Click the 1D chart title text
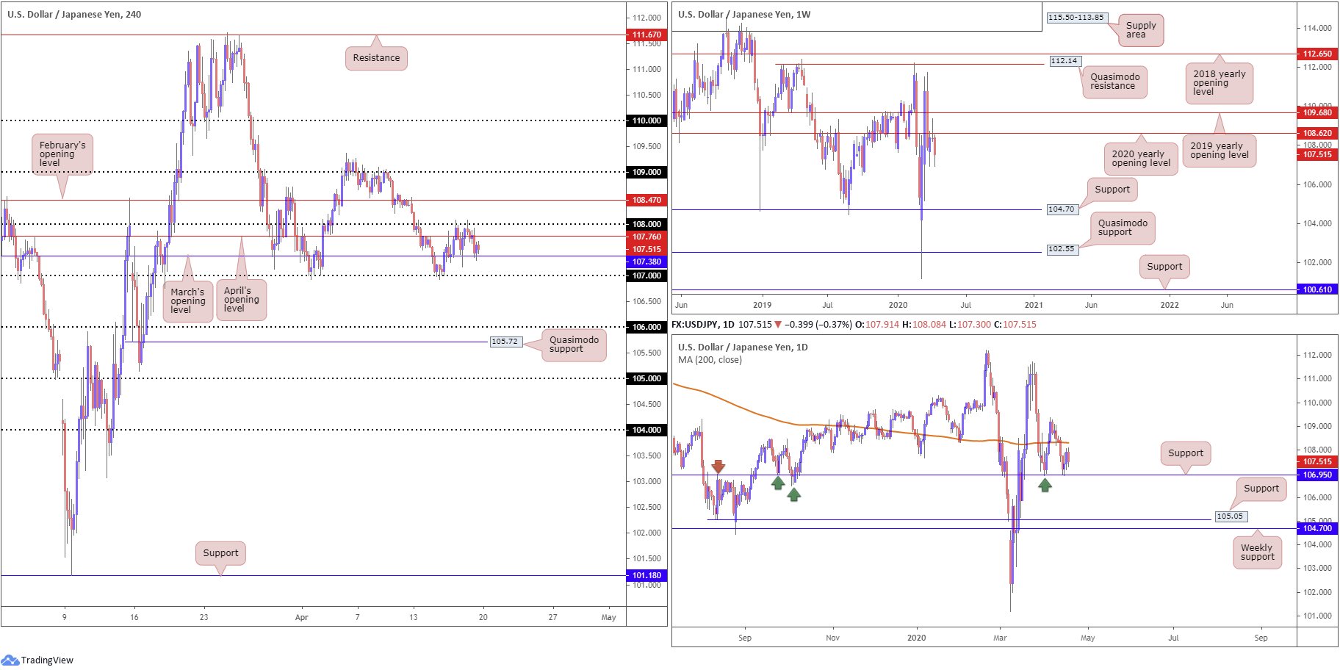1340x670 pixels. (x=743, y=347)
